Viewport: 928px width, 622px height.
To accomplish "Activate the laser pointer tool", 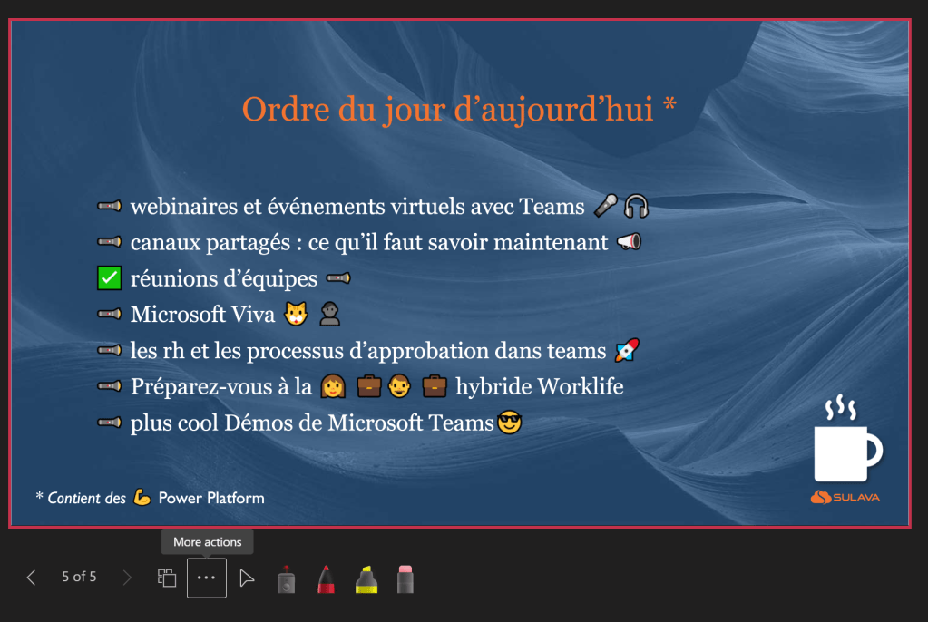I will pyautogui.click(x=286, y=579).
